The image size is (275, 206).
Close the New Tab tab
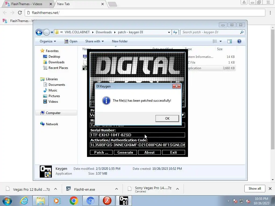pyautogui.click(x=102, y=4)
